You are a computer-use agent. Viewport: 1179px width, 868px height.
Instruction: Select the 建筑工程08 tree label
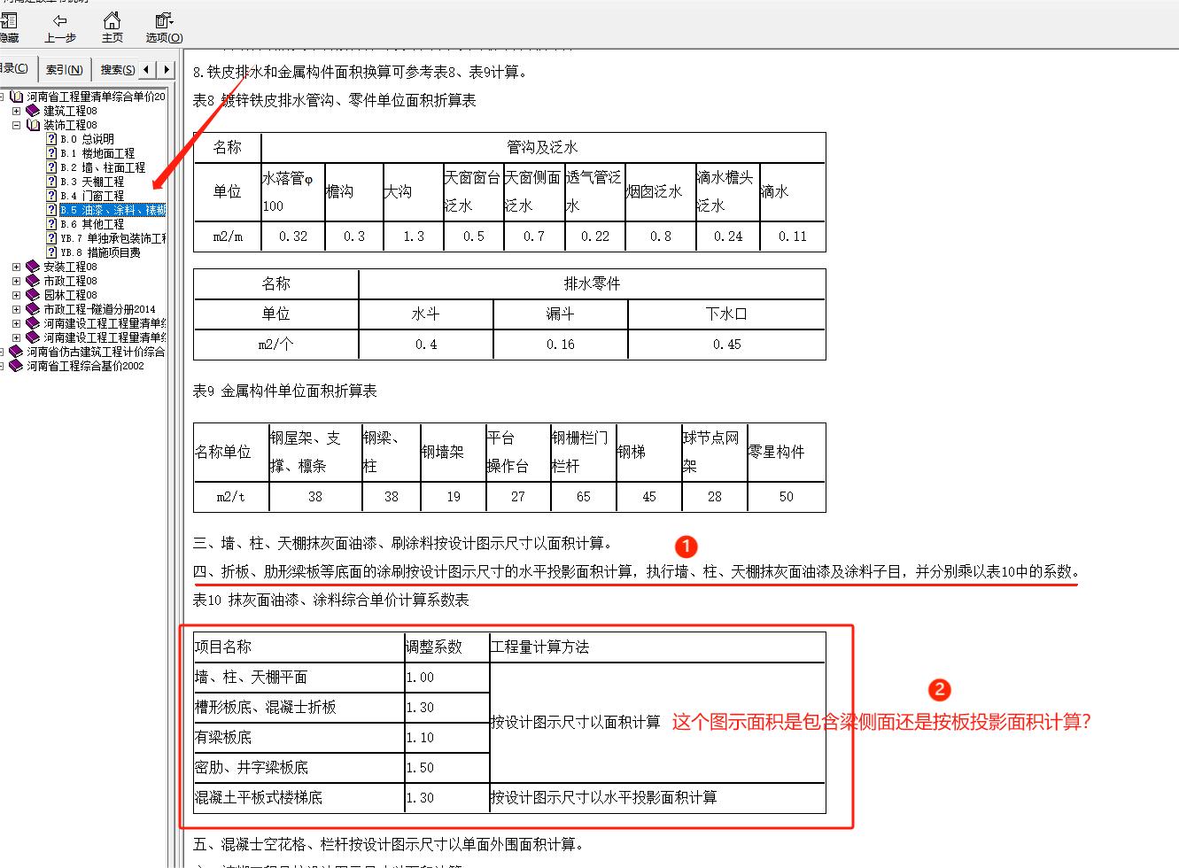tap(70, 111)
